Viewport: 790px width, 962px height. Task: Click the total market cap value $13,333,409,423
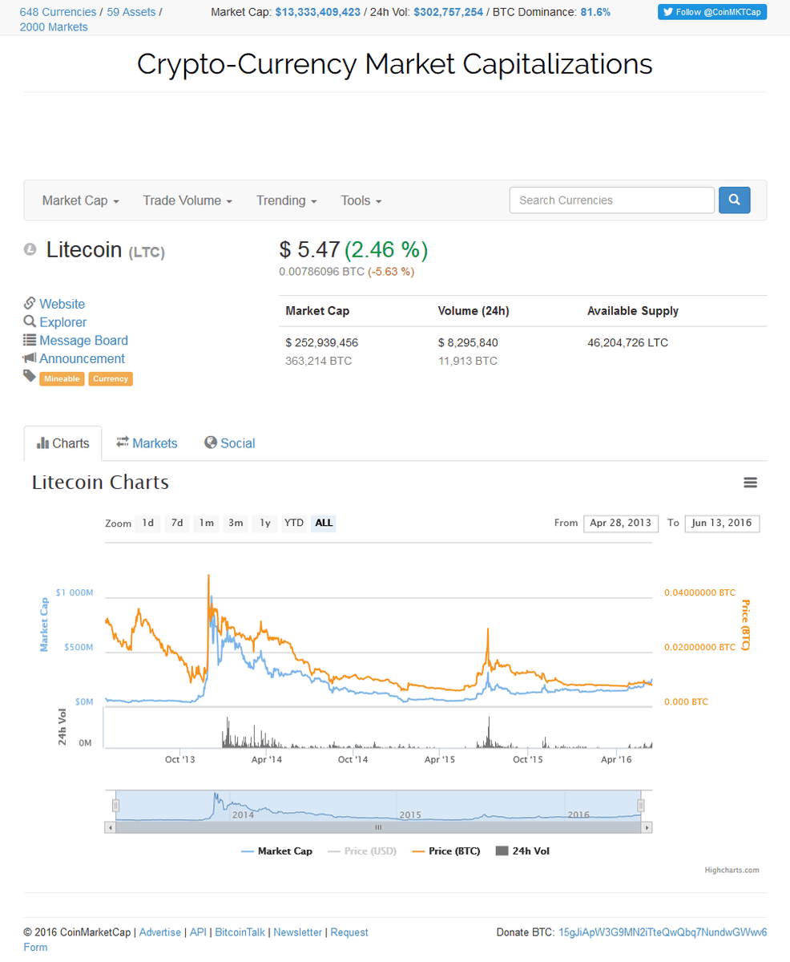(318, 12)
